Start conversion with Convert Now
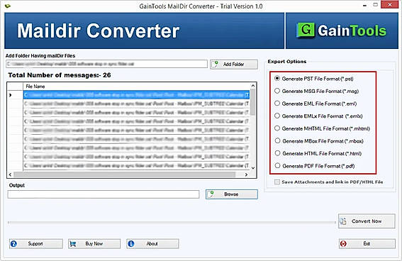Viewport: 402px width, 261px height. 367,221
